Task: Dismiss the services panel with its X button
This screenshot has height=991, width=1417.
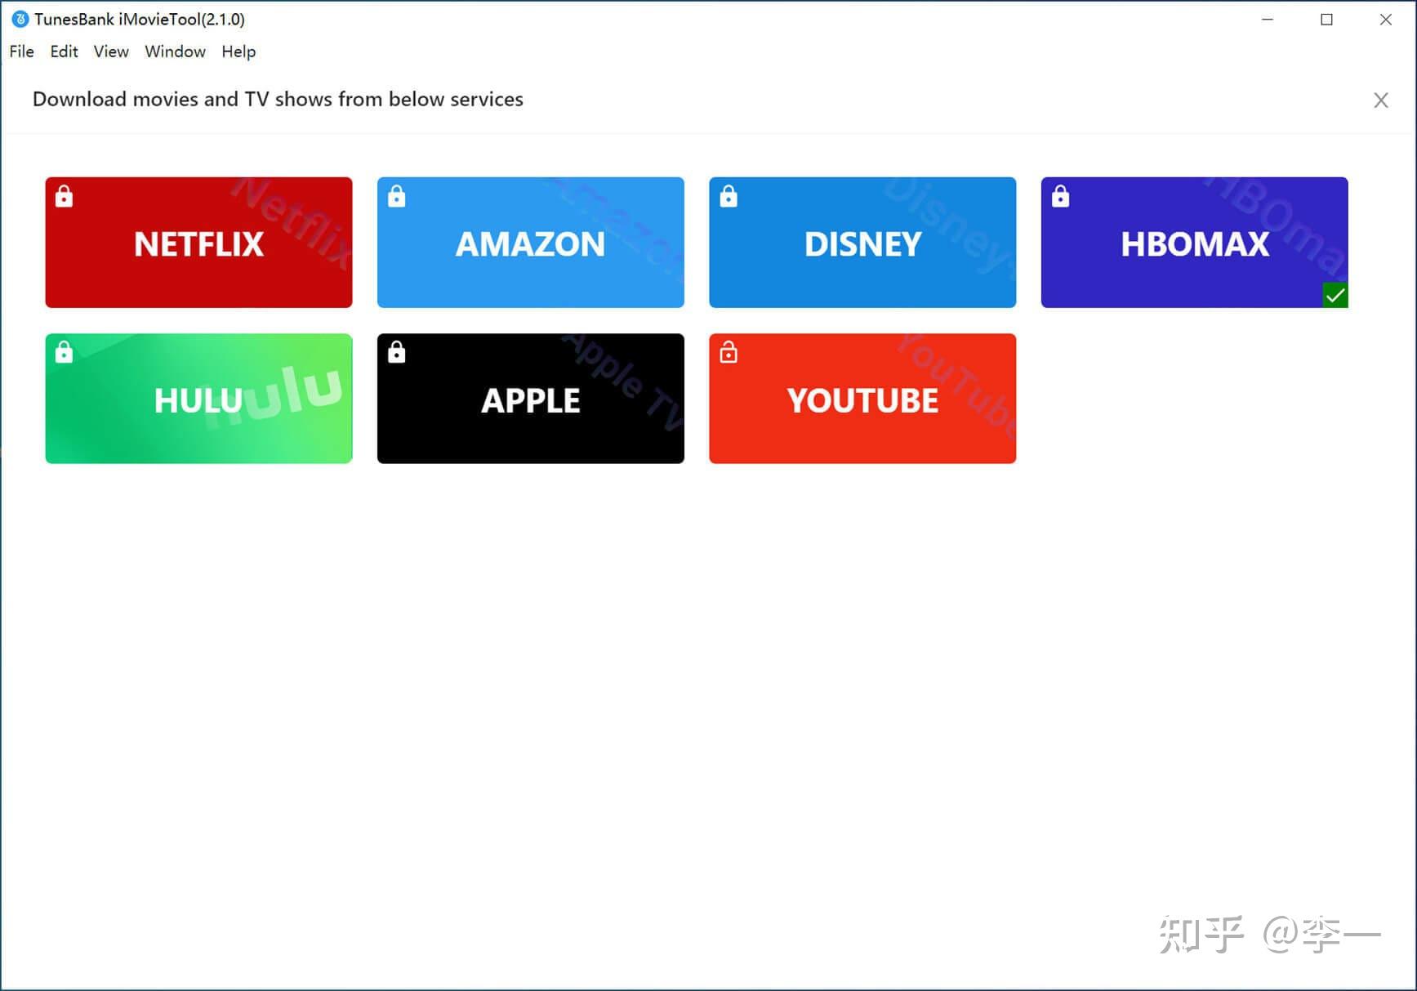Action: (x=1380, y=100)
